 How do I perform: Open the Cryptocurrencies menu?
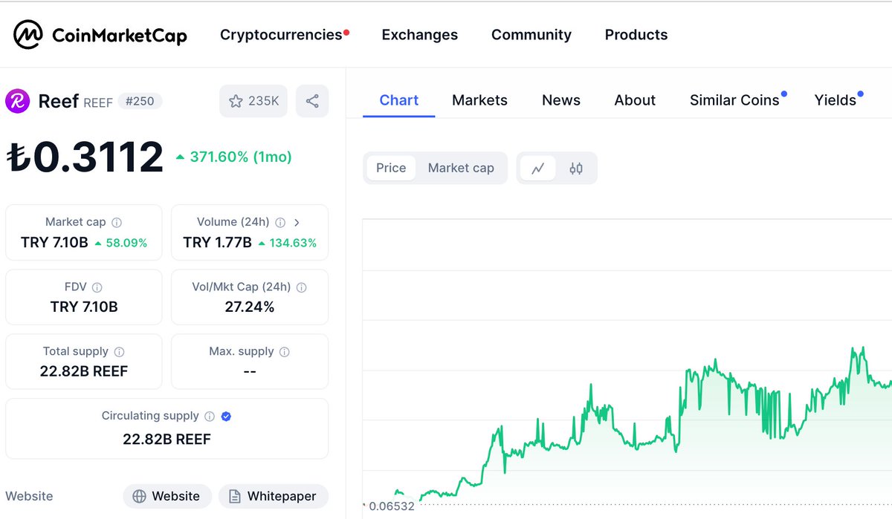pyautogui.click(x=280, y=34)
